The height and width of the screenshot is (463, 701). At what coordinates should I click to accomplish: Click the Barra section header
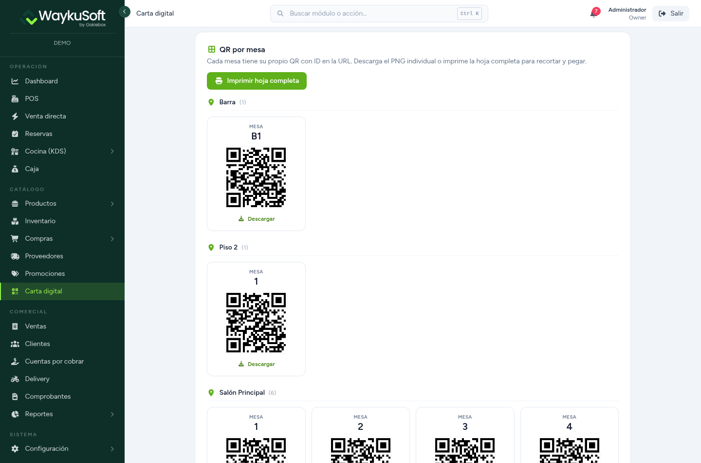pos(227,102)
